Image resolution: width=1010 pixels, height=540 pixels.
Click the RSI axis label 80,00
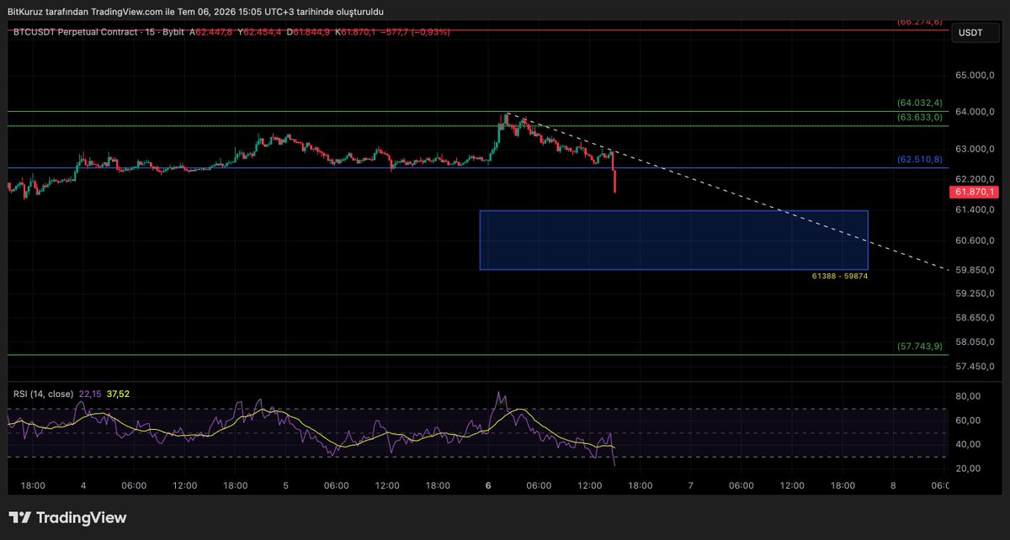tap(970, 396)
